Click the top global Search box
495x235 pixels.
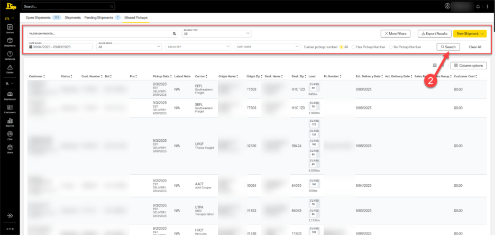click(69, 6)
